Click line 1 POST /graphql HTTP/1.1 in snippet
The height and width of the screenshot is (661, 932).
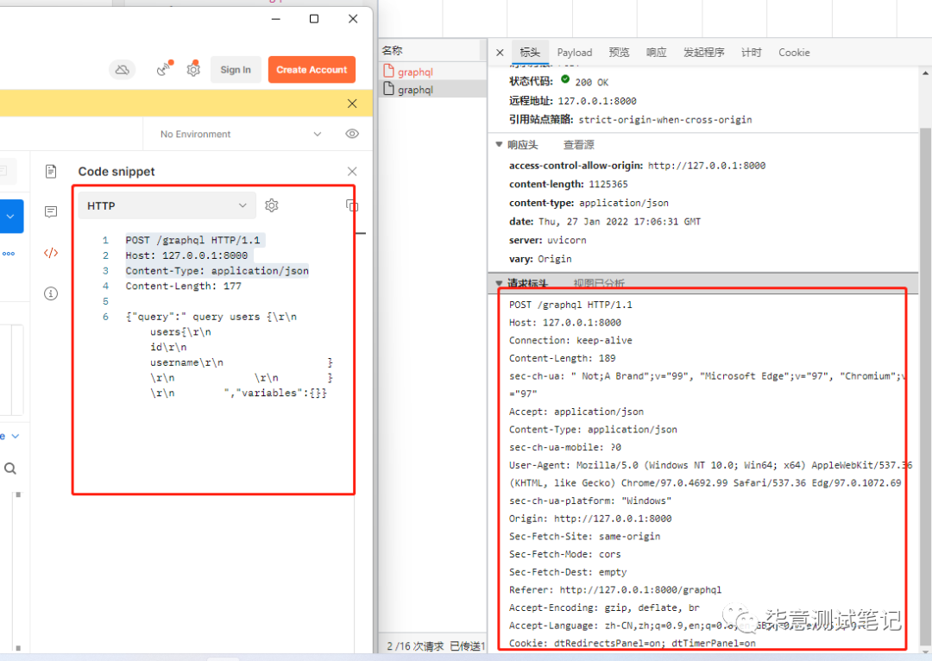(192, 240)
